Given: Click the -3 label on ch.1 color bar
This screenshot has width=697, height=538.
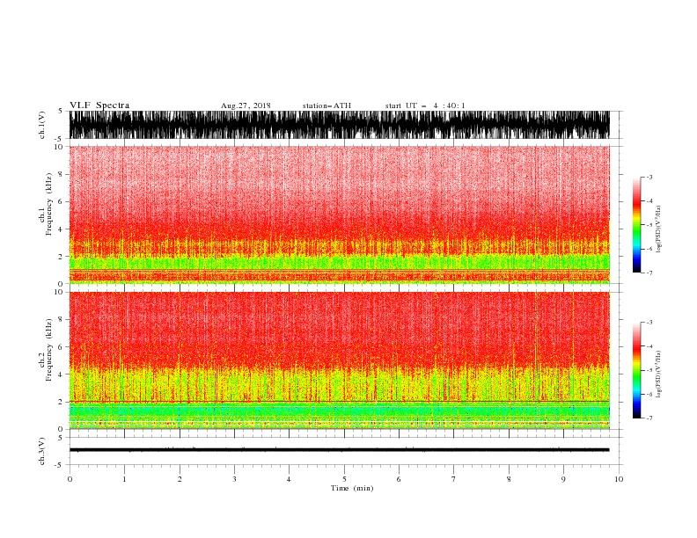Looking at the screenshot, I should point(649,177).
